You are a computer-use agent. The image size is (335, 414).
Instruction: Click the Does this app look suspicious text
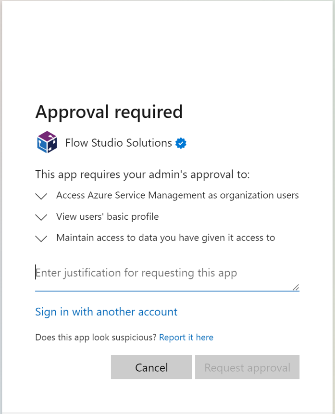coord(96,338)
